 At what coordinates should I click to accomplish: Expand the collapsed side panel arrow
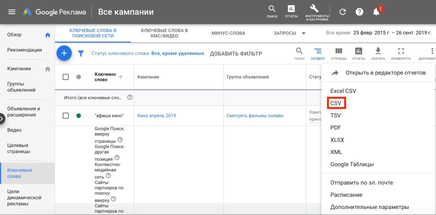2,119
